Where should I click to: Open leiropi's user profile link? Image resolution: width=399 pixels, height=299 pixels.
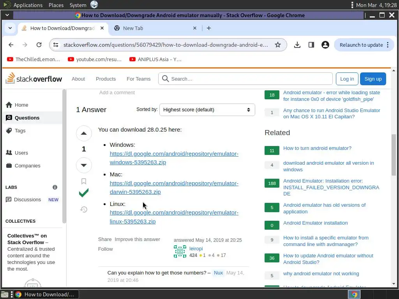coord(196,248)
